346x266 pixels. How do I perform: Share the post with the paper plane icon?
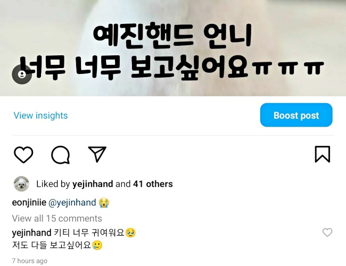(97, 154)
